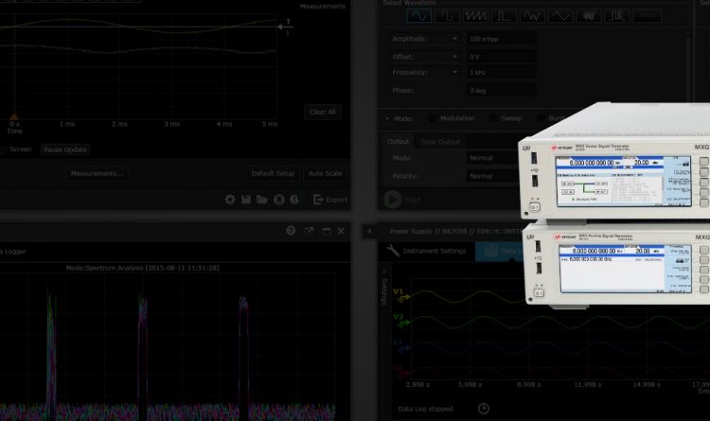Open the Measurements... dialog button
Image resolution: width=710 pixels, height=421 pixels.
pos(97,173)
